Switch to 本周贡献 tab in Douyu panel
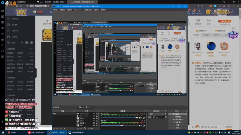The image size is (241, 135). 206,35
